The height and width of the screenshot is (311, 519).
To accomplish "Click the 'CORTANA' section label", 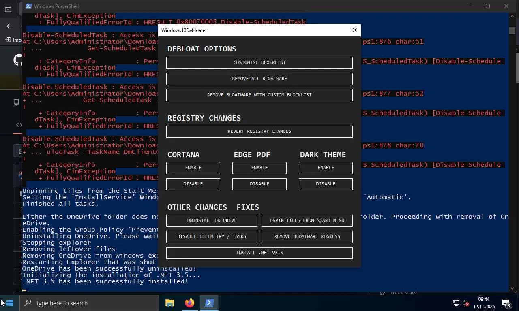I will [x=184, y=154].
